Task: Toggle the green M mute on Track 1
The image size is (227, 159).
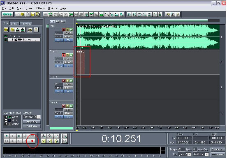Action: point(71,30)
